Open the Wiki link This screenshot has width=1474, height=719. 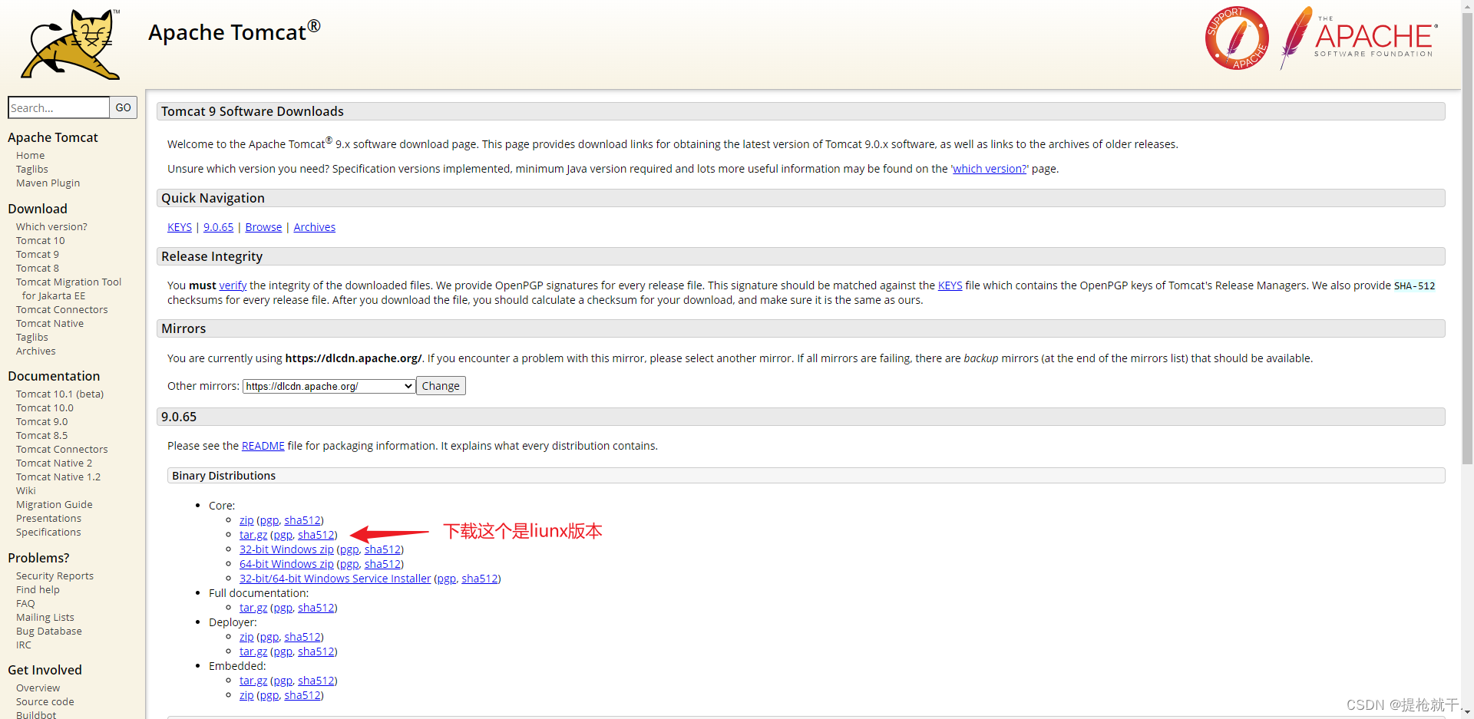tap(26, 491)
